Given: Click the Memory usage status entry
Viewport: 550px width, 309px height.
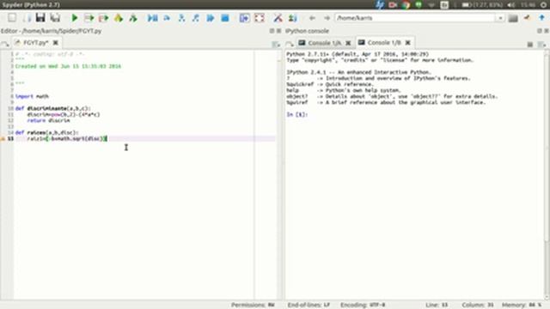Looking at the screenshot, I should pyautogui.click(x=522, y=305).
